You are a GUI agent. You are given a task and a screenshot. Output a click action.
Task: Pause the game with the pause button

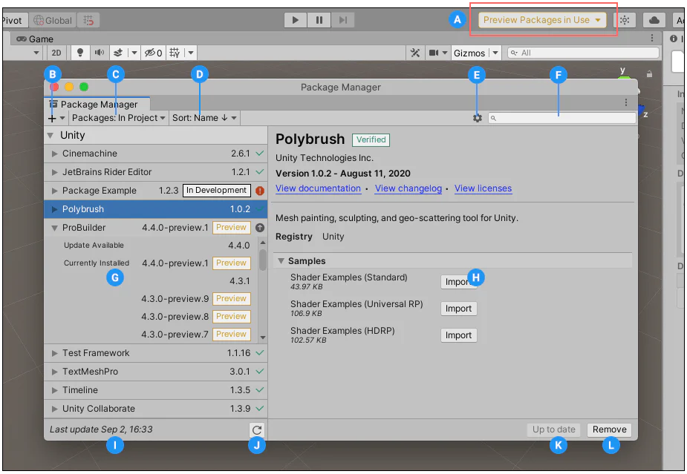[319, 20]
